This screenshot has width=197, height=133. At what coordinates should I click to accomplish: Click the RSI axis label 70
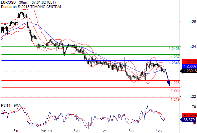pos(194,107)
